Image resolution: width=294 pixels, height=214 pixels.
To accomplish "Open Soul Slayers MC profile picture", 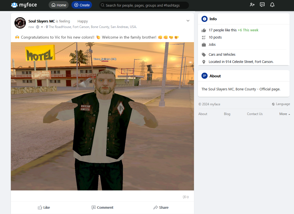I will 20,23.
